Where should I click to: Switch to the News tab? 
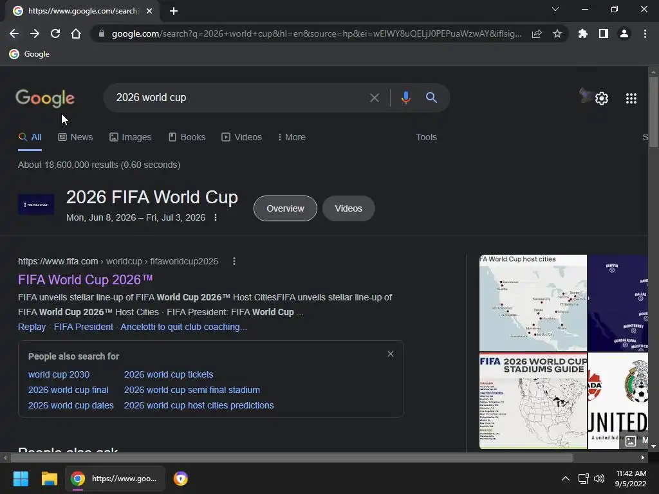pos(75,138)
